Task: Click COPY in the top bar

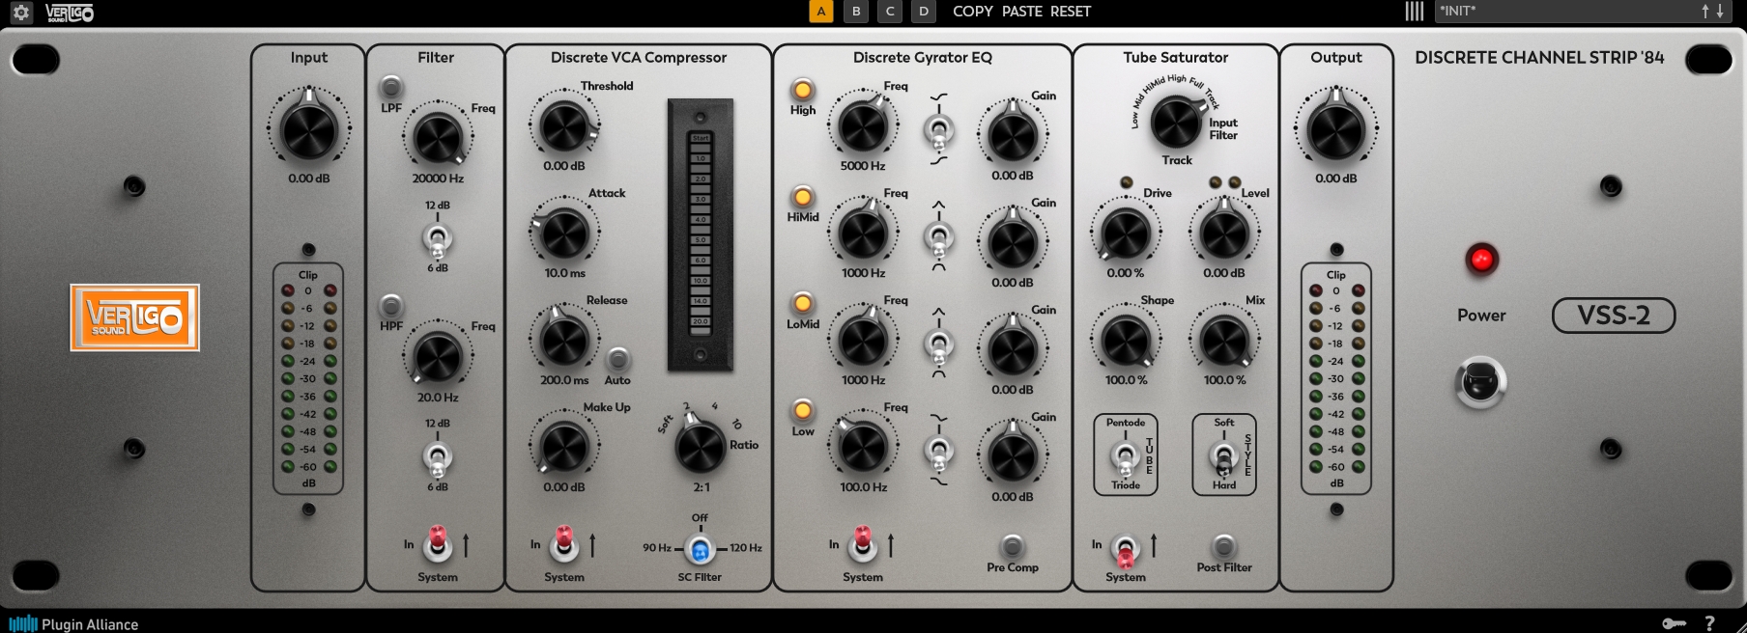Action: [x=973, y=12]
